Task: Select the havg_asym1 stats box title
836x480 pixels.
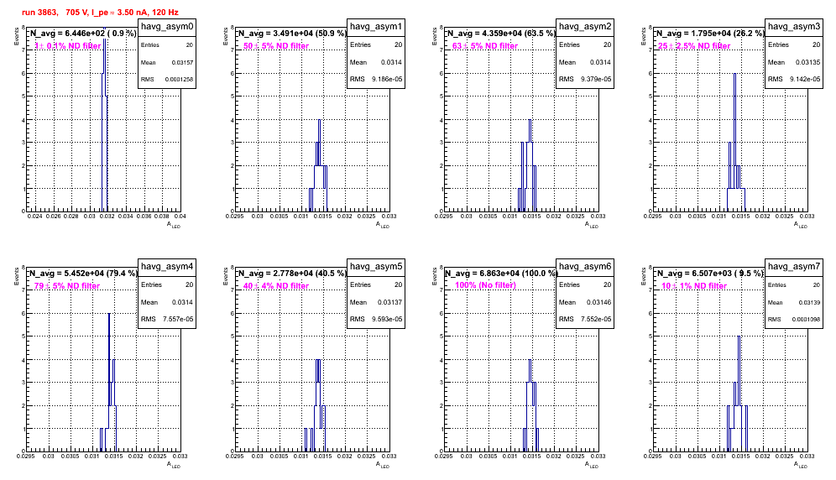Action: pos(376,26)
